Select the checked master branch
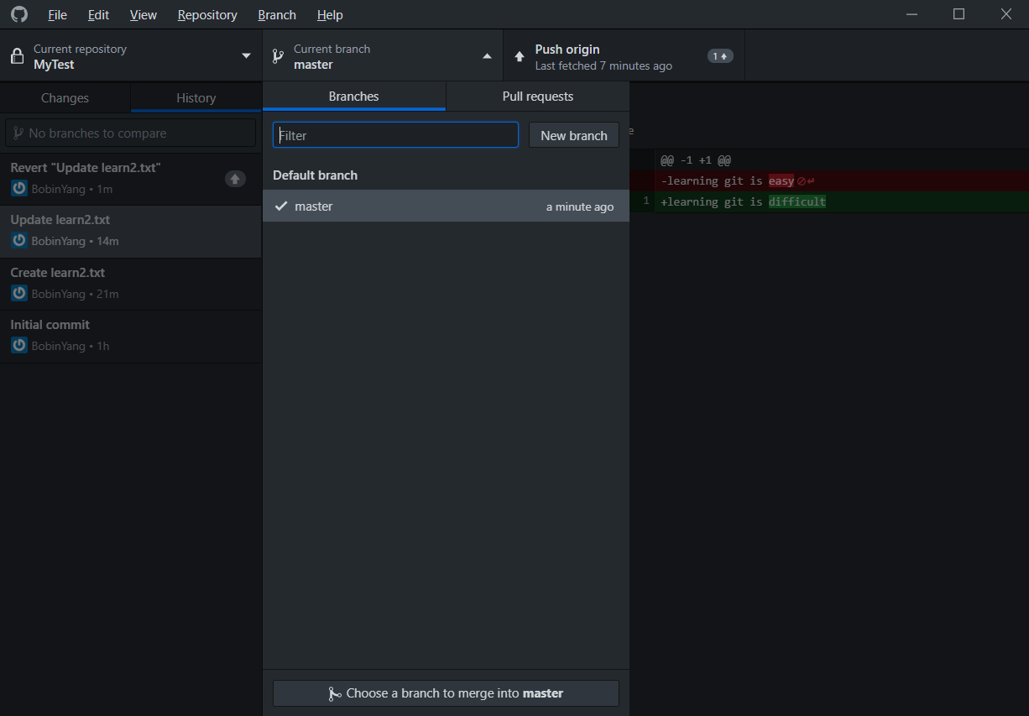Screen dimensions: 1029x716 (x=446, y=206)
